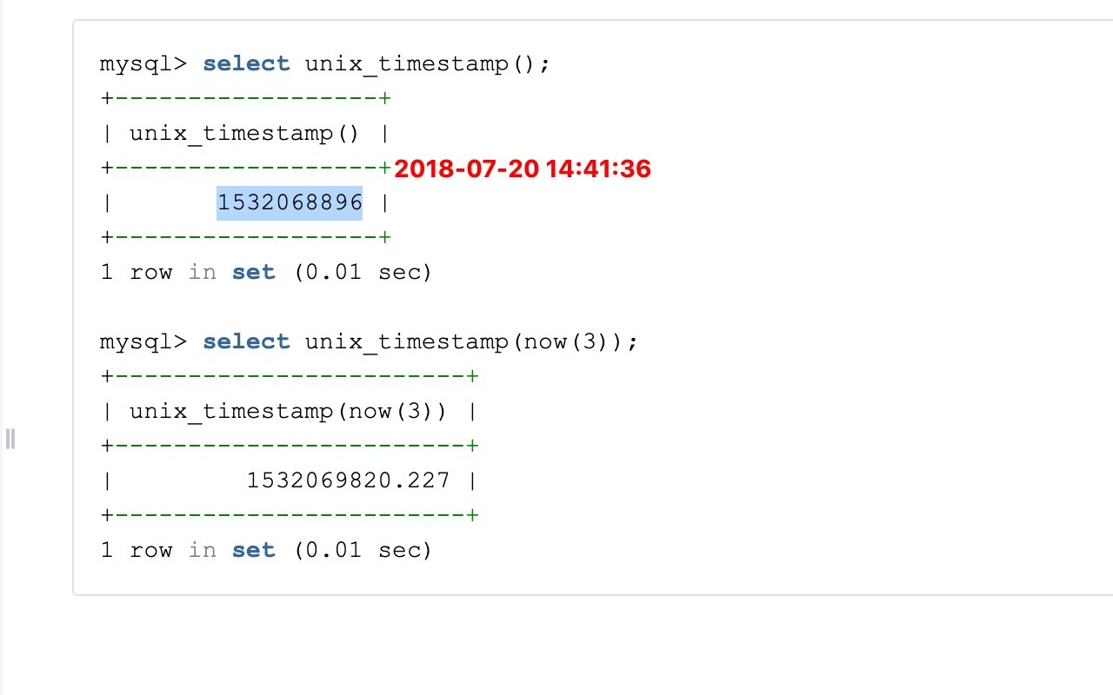Click '(0.01 sec)' in the last line

[x=363, y=551]
